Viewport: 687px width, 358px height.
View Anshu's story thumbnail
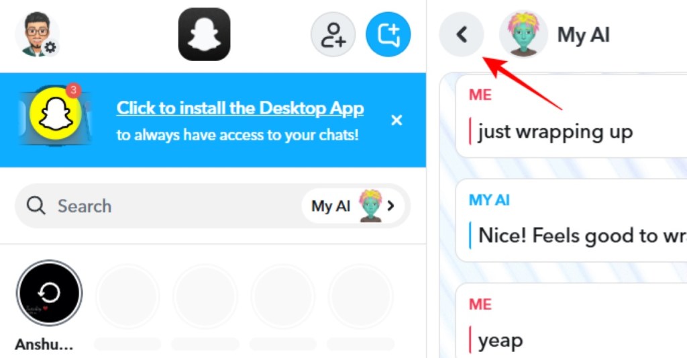(49, 293)
